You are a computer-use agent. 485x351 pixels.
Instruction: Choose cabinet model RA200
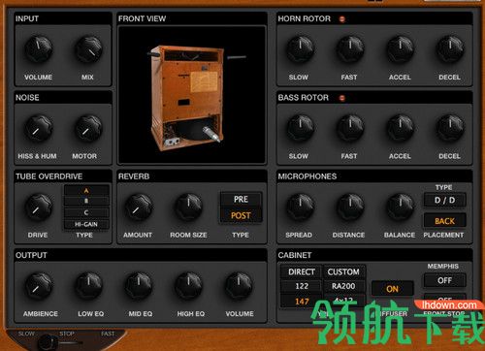(343, 286)
